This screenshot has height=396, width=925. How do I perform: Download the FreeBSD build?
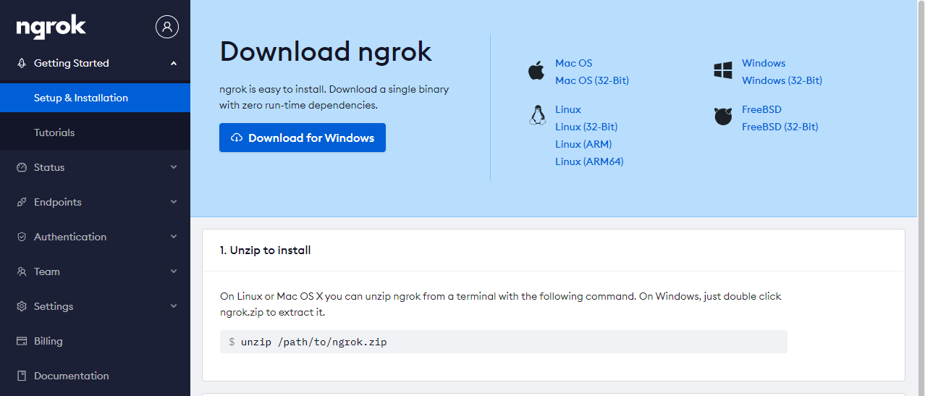[x=761, y=109]
